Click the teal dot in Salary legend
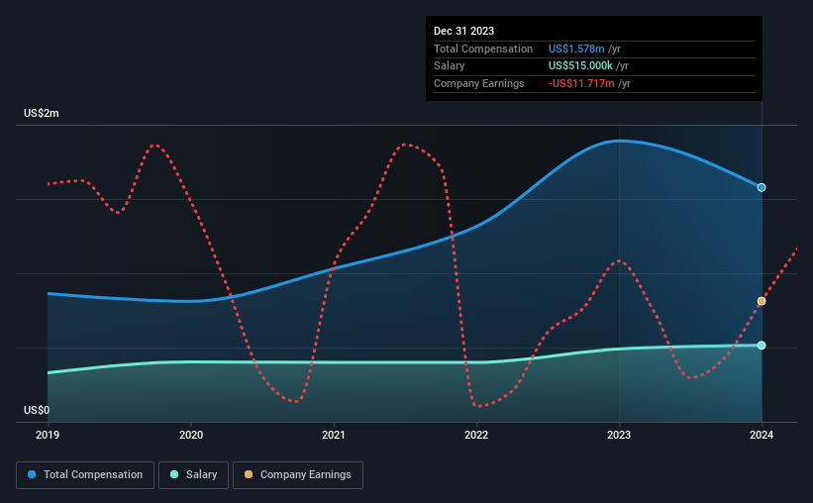The image size is (813, 503). coord(174,474)
